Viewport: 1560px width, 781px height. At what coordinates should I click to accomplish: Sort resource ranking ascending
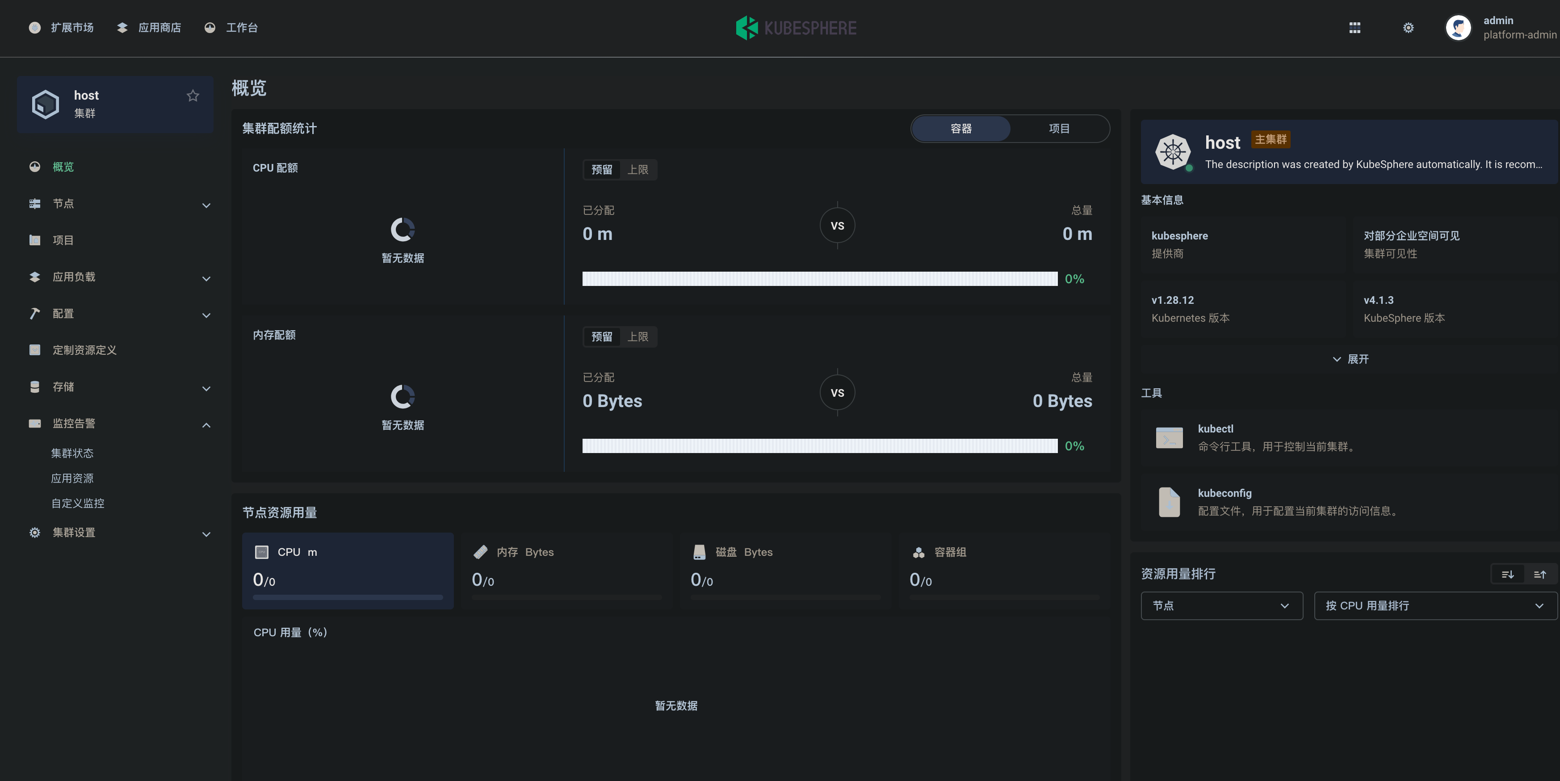1539,575
